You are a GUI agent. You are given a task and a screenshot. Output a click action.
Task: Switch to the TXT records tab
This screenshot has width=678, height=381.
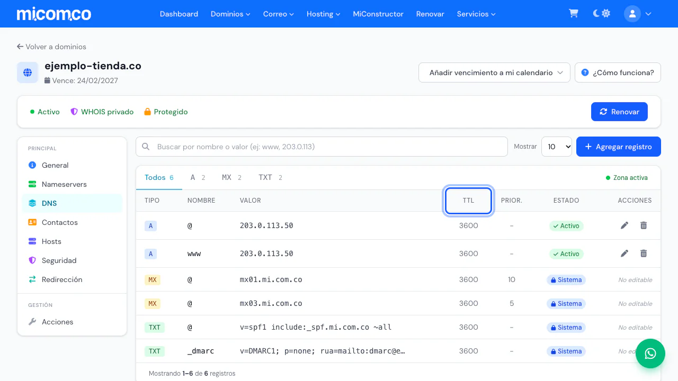click(270, 178)
